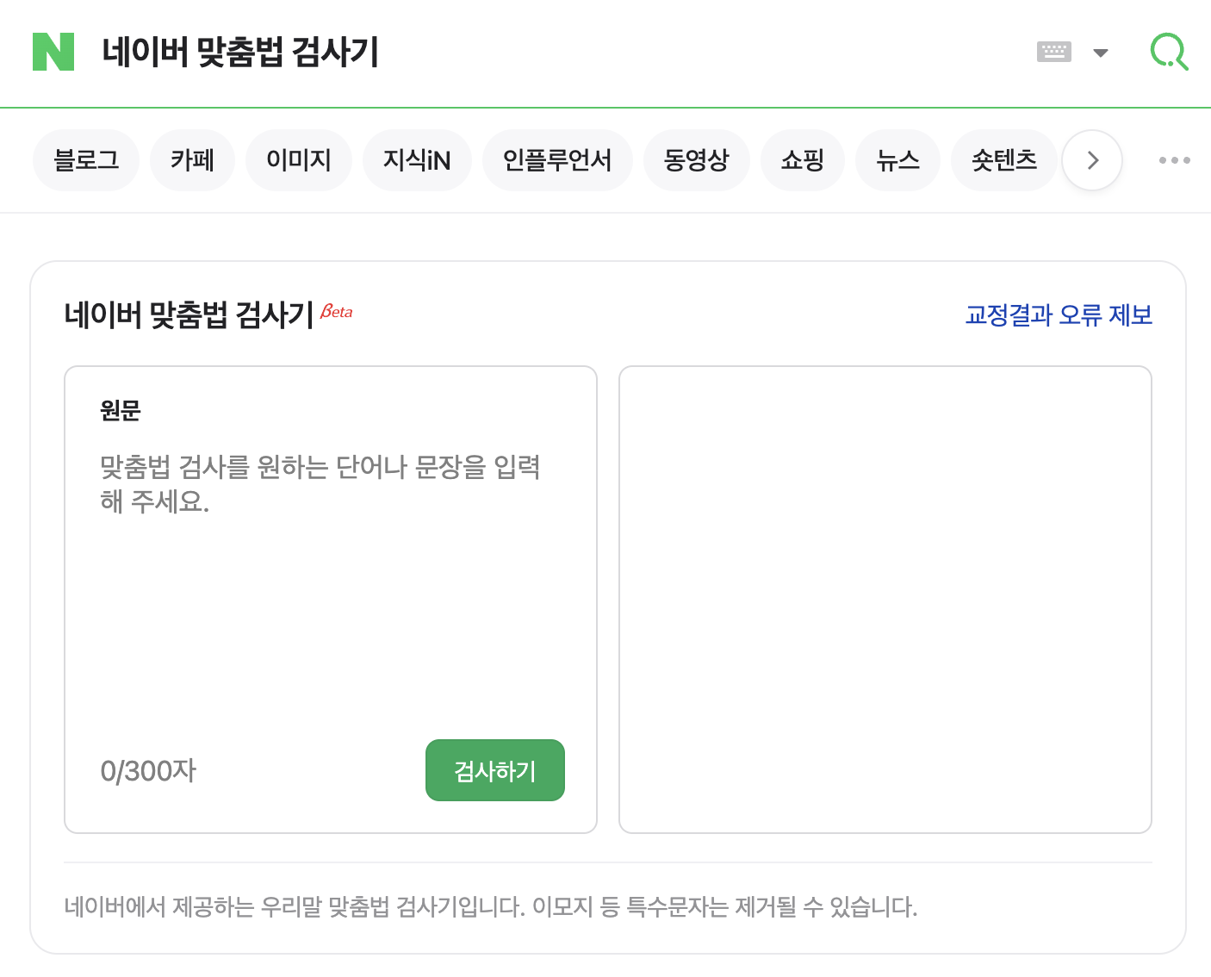
Task: Open the 교정결과 오류 제보 link
Action: [1059, 316]
